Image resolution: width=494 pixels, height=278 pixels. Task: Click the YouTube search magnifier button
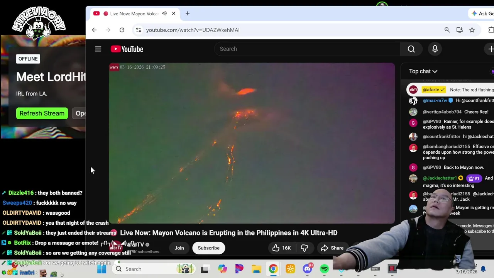(411, 49)
